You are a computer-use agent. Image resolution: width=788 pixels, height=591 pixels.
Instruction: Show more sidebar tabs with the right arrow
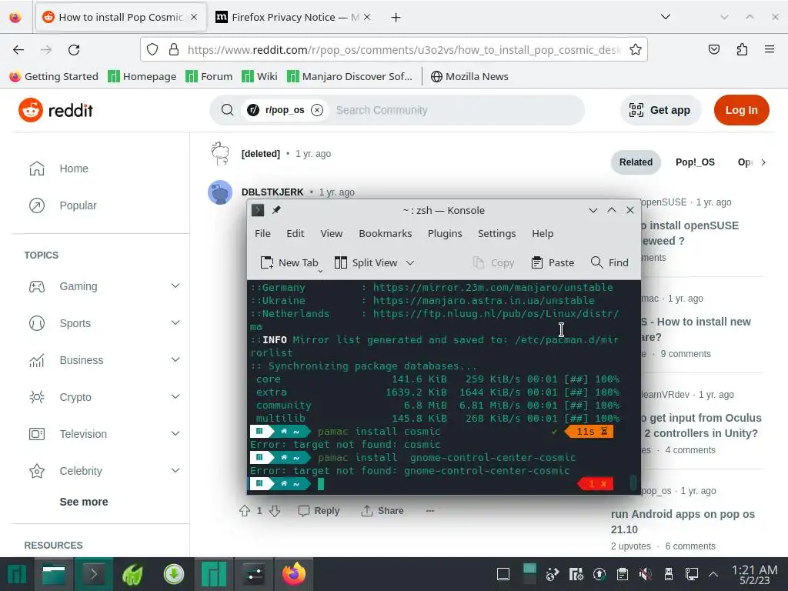[763, 162]
